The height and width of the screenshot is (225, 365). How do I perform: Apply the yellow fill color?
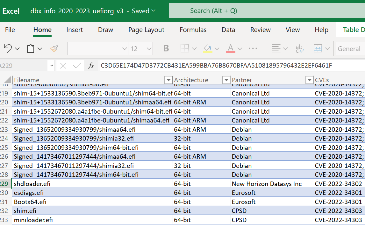208,49
